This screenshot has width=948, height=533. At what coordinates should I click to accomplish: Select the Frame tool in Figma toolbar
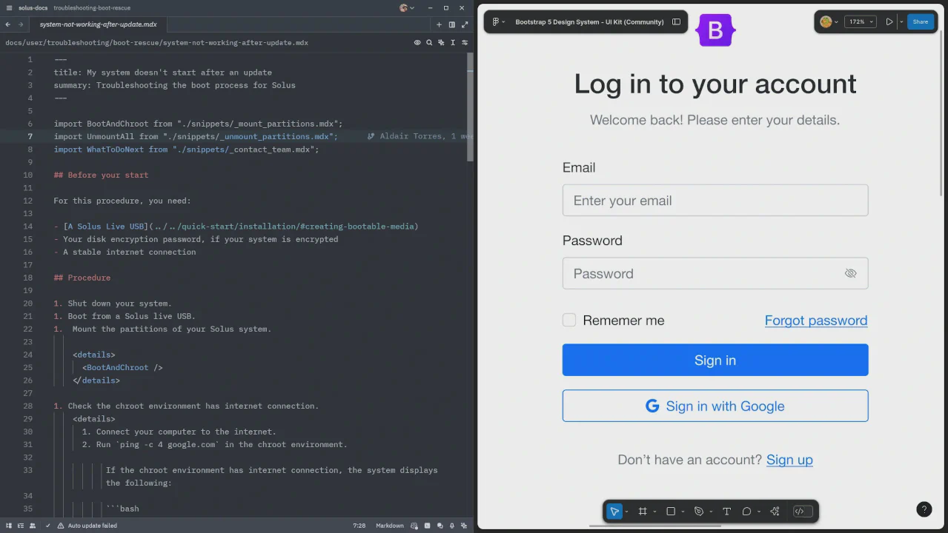(643, 512)
